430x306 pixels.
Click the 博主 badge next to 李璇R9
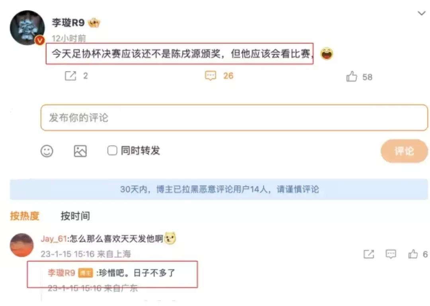point(86,273)
